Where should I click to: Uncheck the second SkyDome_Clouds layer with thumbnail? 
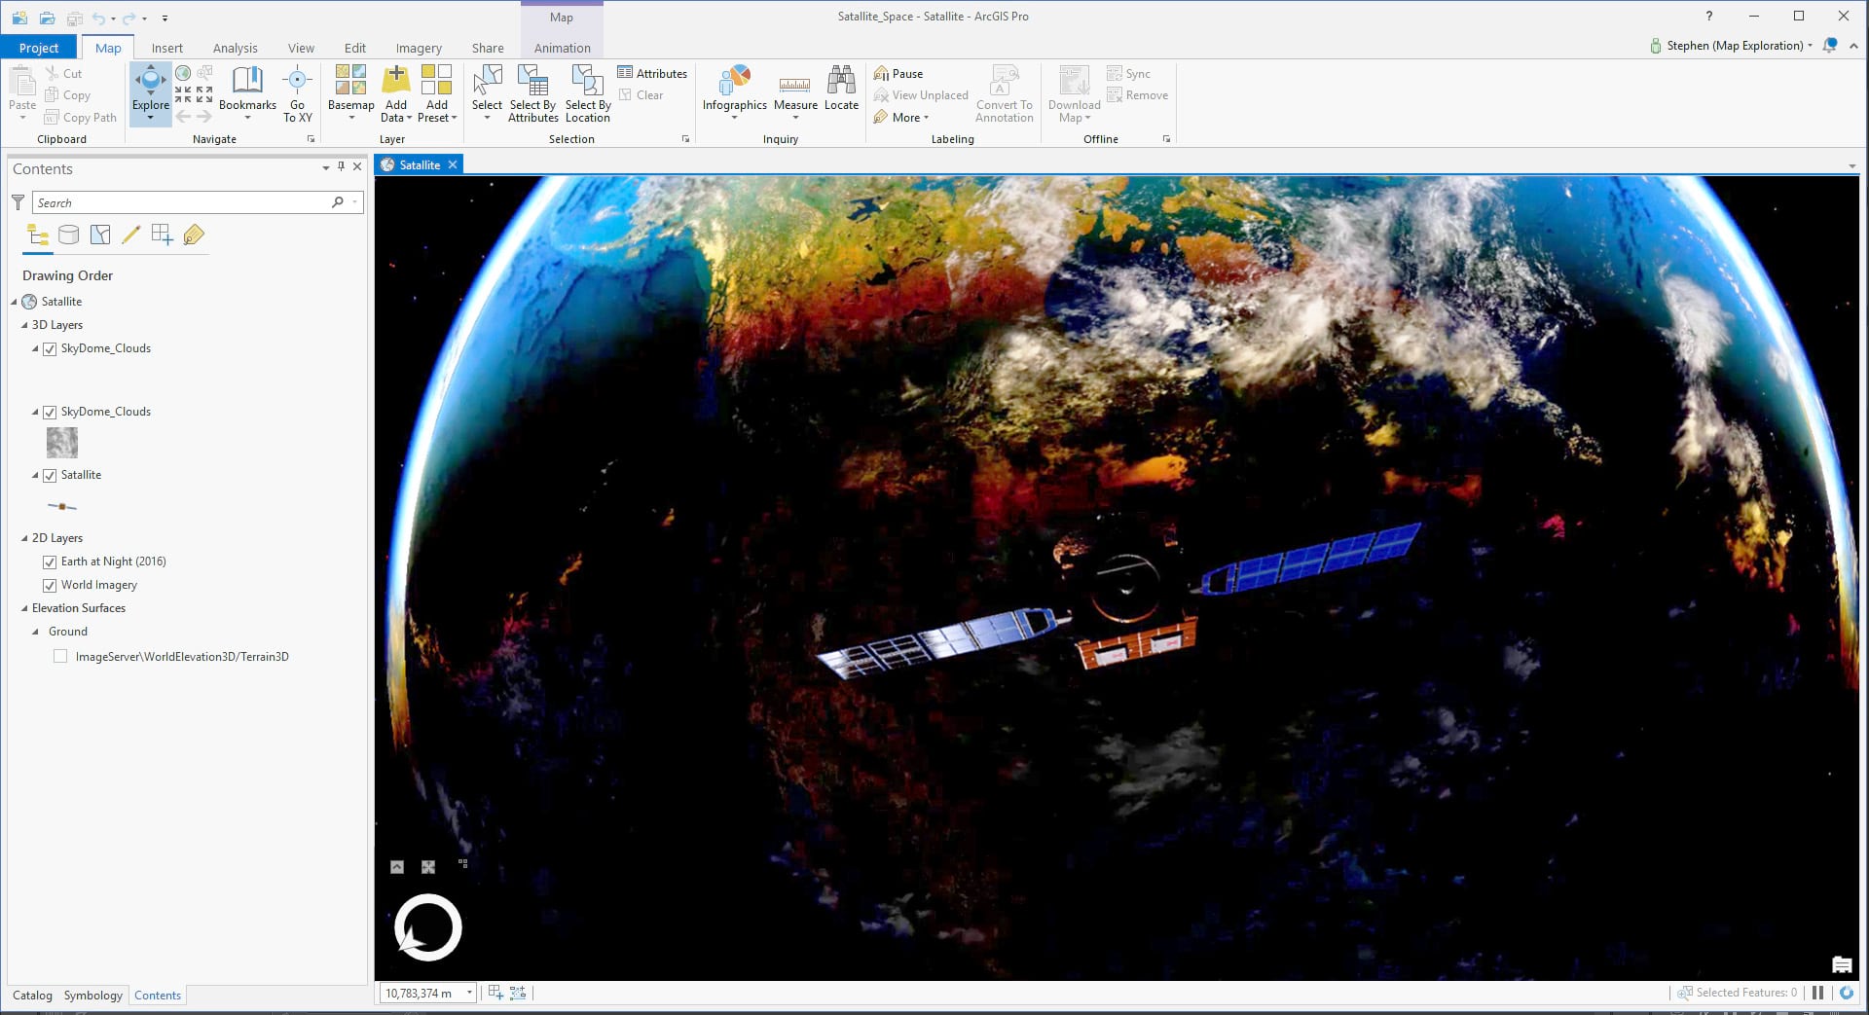pos(50,413)
